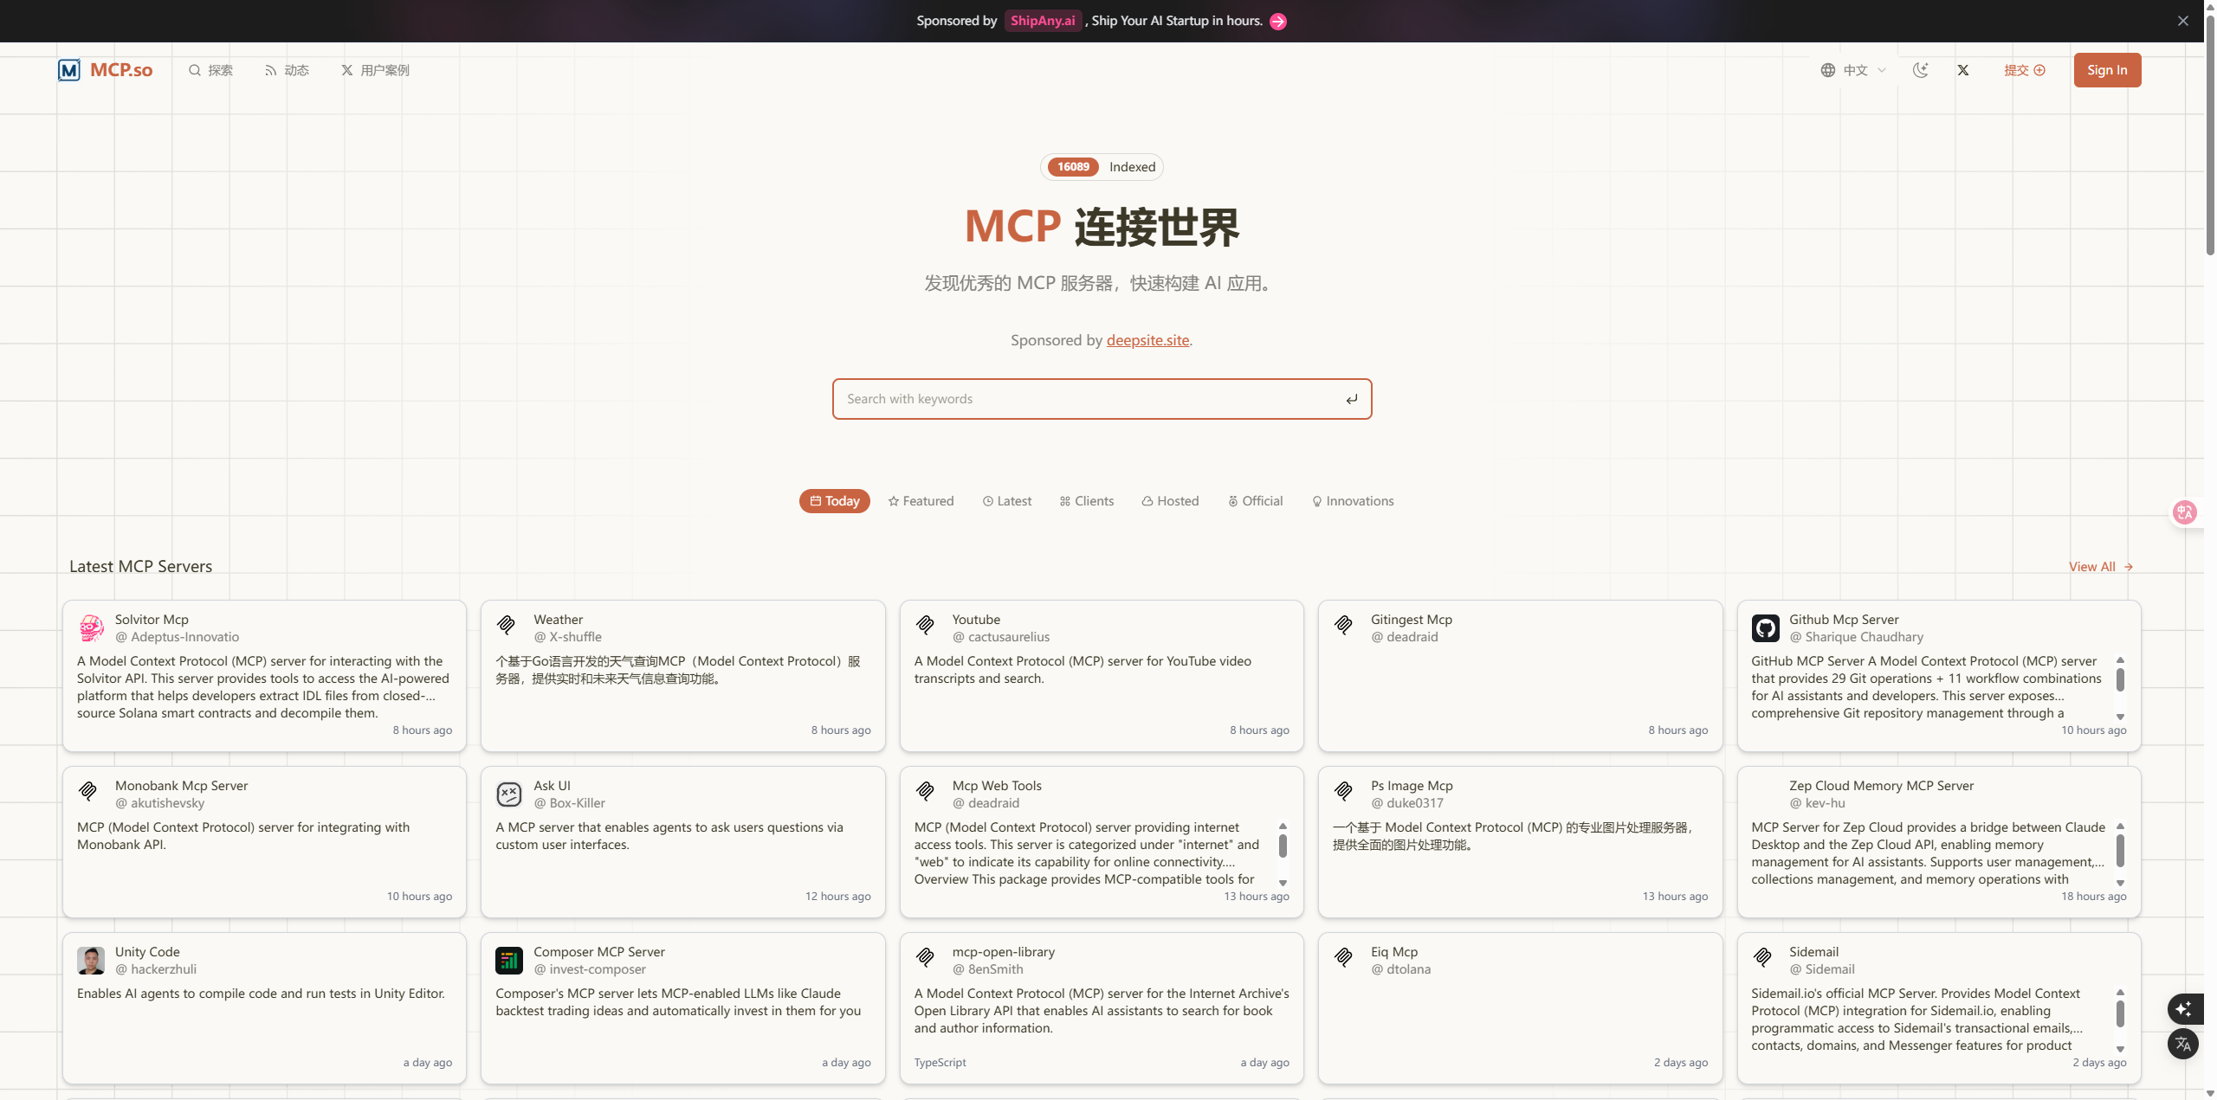Click the Github Mcp Server card scrollbar thumb
This screenshot has width=2217, height=1100.
click(2120, 679)
